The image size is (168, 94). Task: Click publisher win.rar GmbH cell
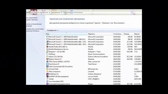click(x=93, y=77)
